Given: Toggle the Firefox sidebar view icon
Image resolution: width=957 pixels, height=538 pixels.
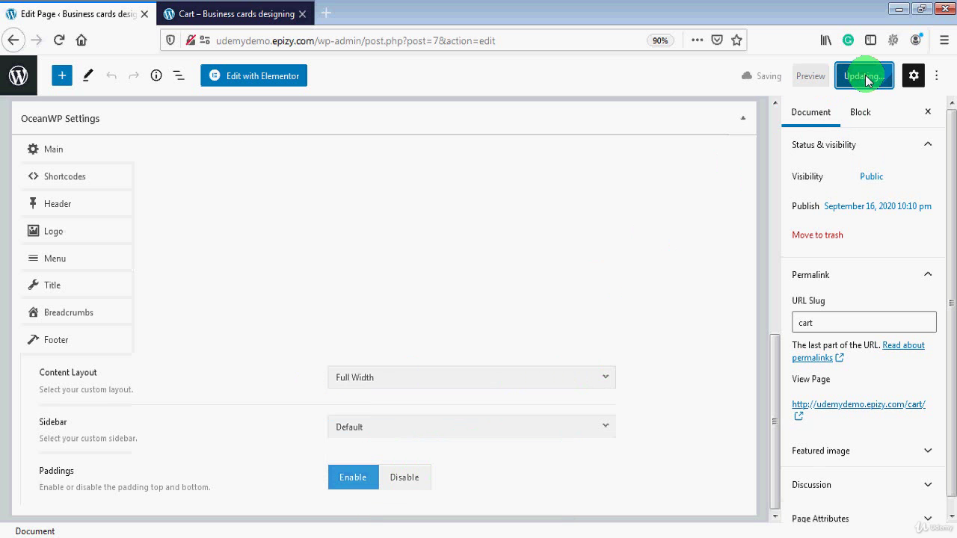Looking at the screenshot, I should (870, 40).
